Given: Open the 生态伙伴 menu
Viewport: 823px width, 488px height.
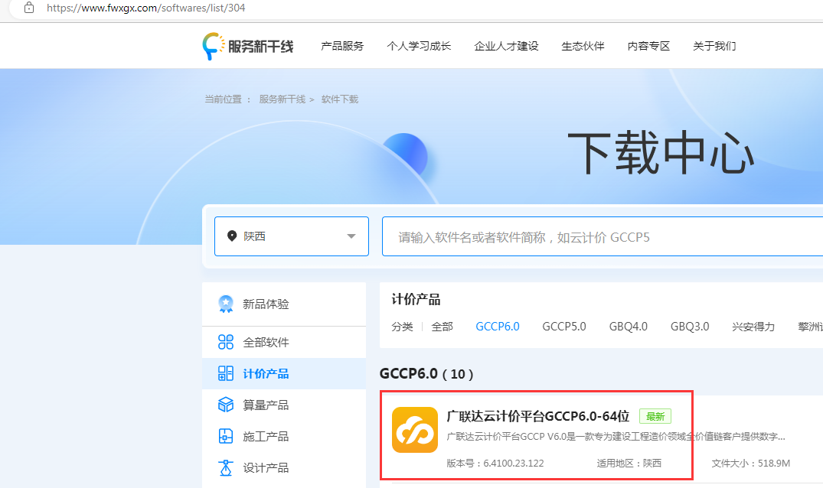Looking at the screenshot, I should 583,46.
